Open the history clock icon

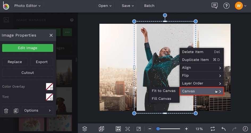coord(245,129)
